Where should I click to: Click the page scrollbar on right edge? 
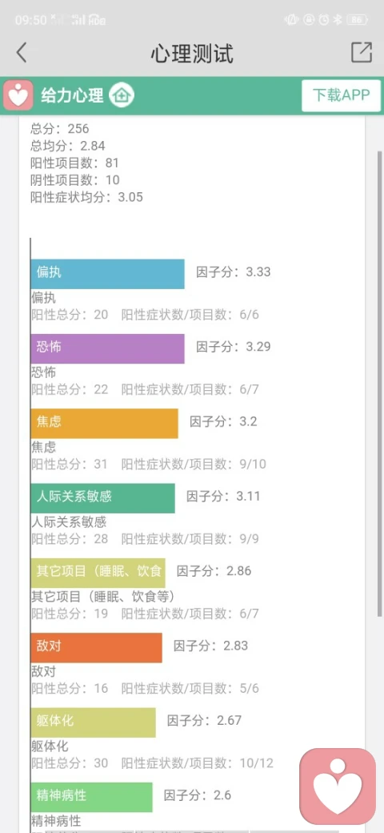[380, 387]
